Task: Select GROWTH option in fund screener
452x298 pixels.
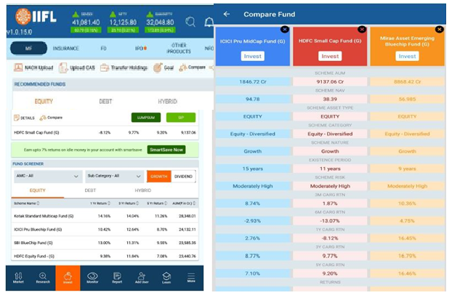Action: (159, 177)
